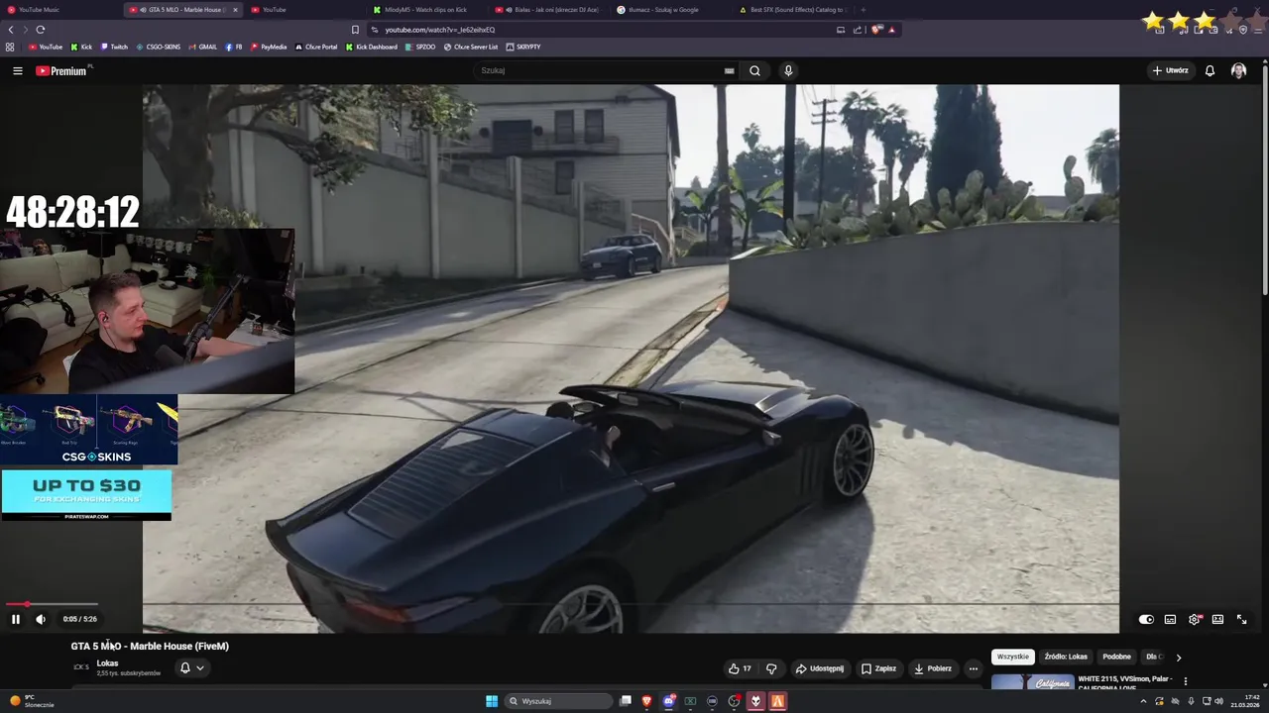Go to YouTube Premium home logo

tap(61, 70)
